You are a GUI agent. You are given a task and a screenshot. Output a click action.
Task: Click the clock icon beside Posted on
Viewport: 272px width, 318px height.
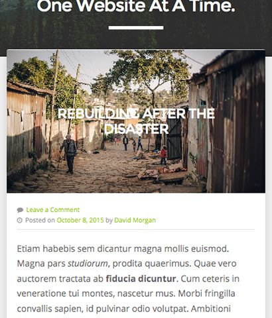point(20,220)
